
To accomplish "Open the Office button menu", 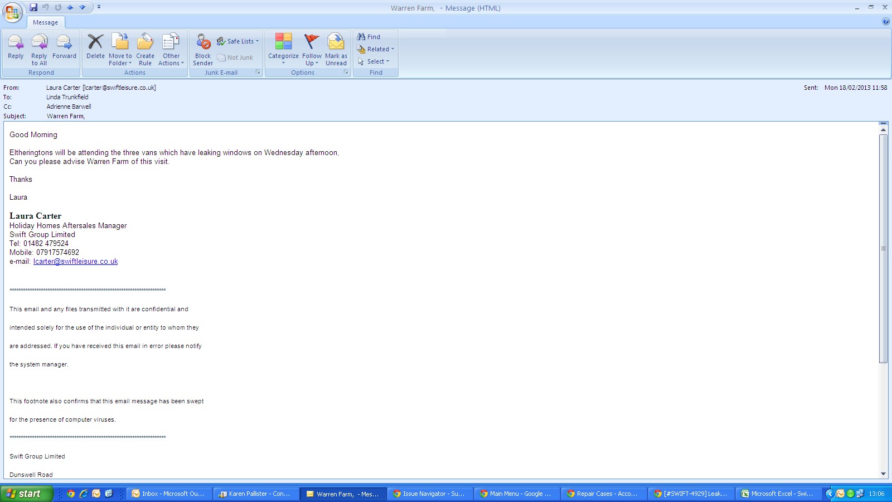I will (x=12, y=12).
